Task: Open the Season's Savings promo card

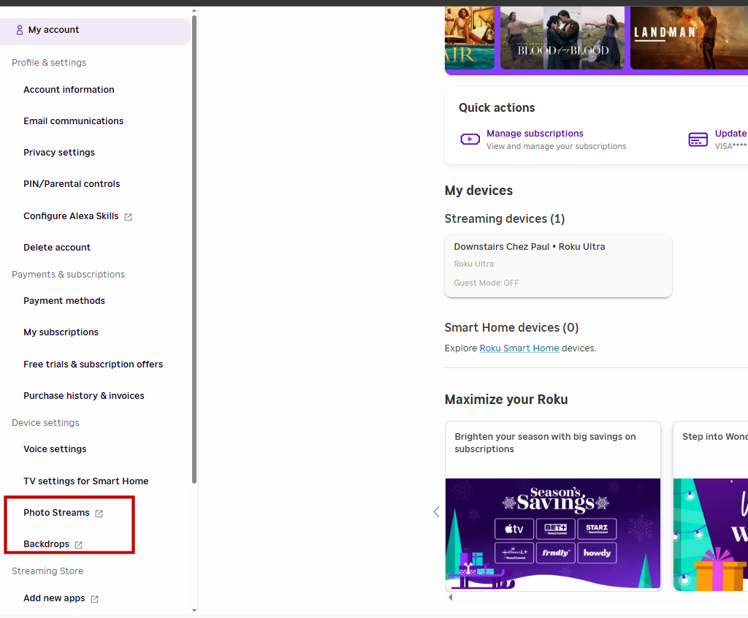Action: click(553, 506)
